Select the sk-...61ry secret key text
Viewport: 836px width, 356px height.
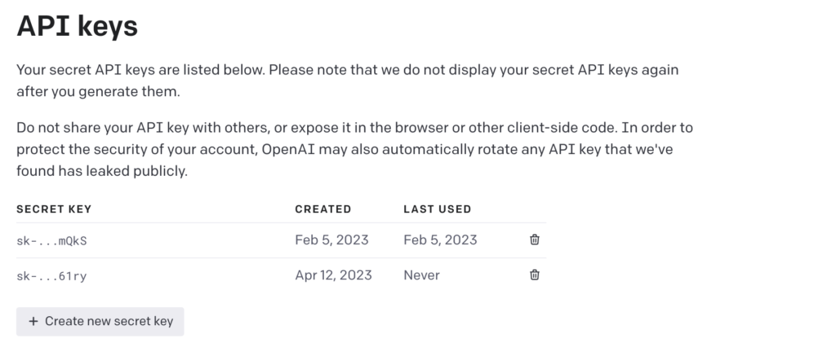point(51,276)
